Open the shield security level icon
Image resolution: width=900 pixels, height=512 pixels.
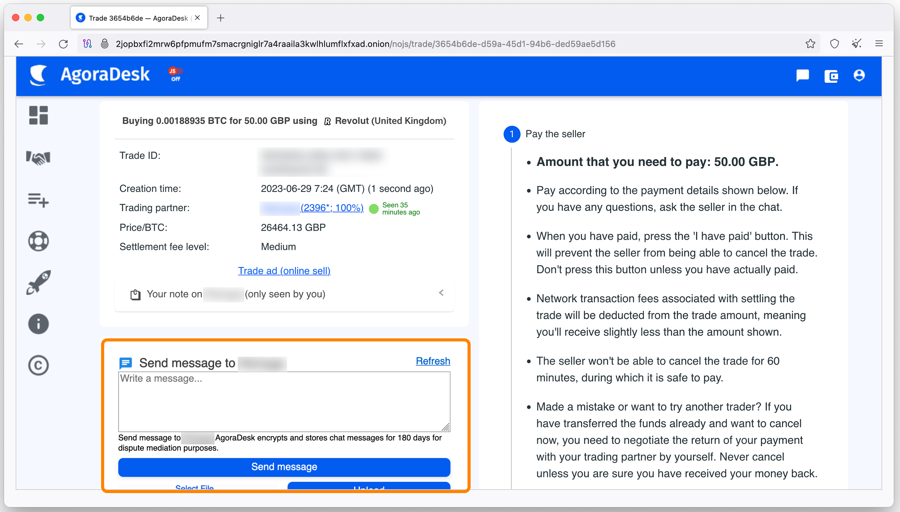[835, 44]
